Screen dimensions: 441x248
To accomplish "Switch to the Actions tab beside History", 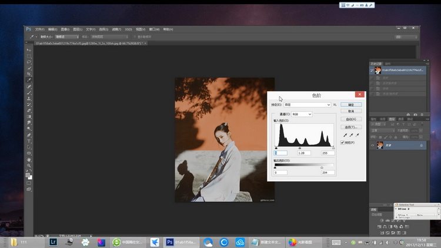I will [388, 64].
